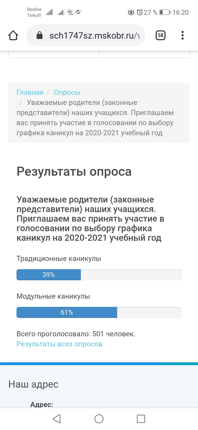
Task: Tap the battery icon in status bar
Action: coord(164,12)
